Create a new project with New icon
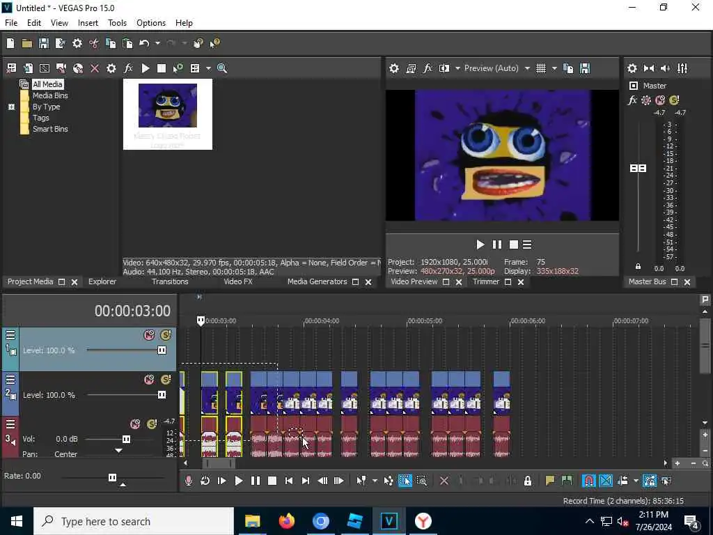 [x=10, y=43]
